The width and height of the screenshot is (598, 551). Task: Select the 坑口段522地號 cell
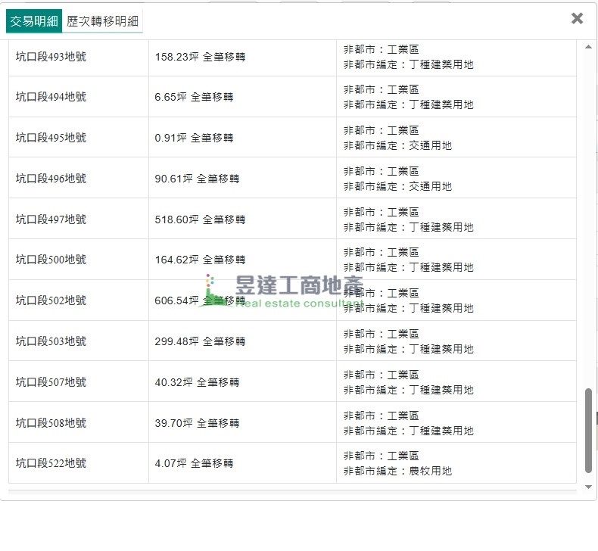tap(51, 463)
